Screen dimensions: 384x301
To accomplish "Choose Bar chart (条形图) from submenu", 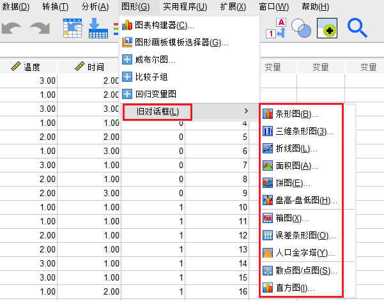I will [x=297, y=114].
